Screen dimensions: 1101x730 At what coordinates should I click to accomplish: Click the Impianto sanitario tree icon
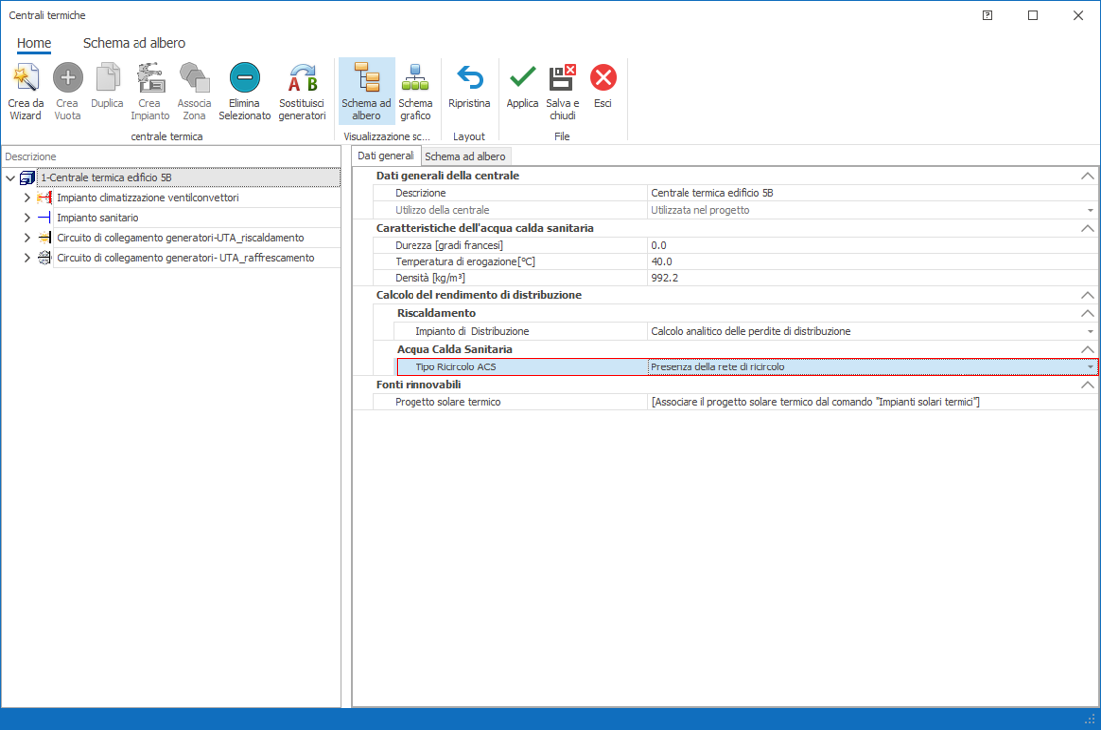[44, 217]
